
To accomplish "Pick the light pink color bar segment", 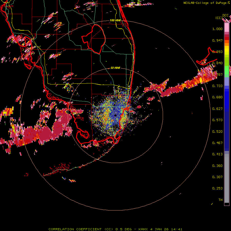I will (227, 27).
